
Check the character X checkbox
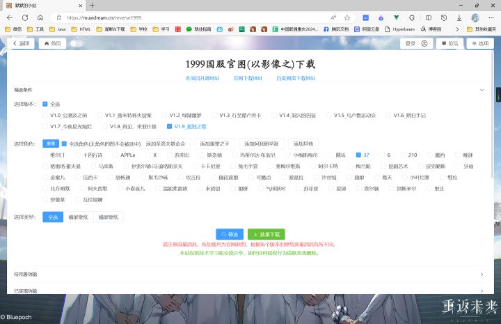coord(148,155)
